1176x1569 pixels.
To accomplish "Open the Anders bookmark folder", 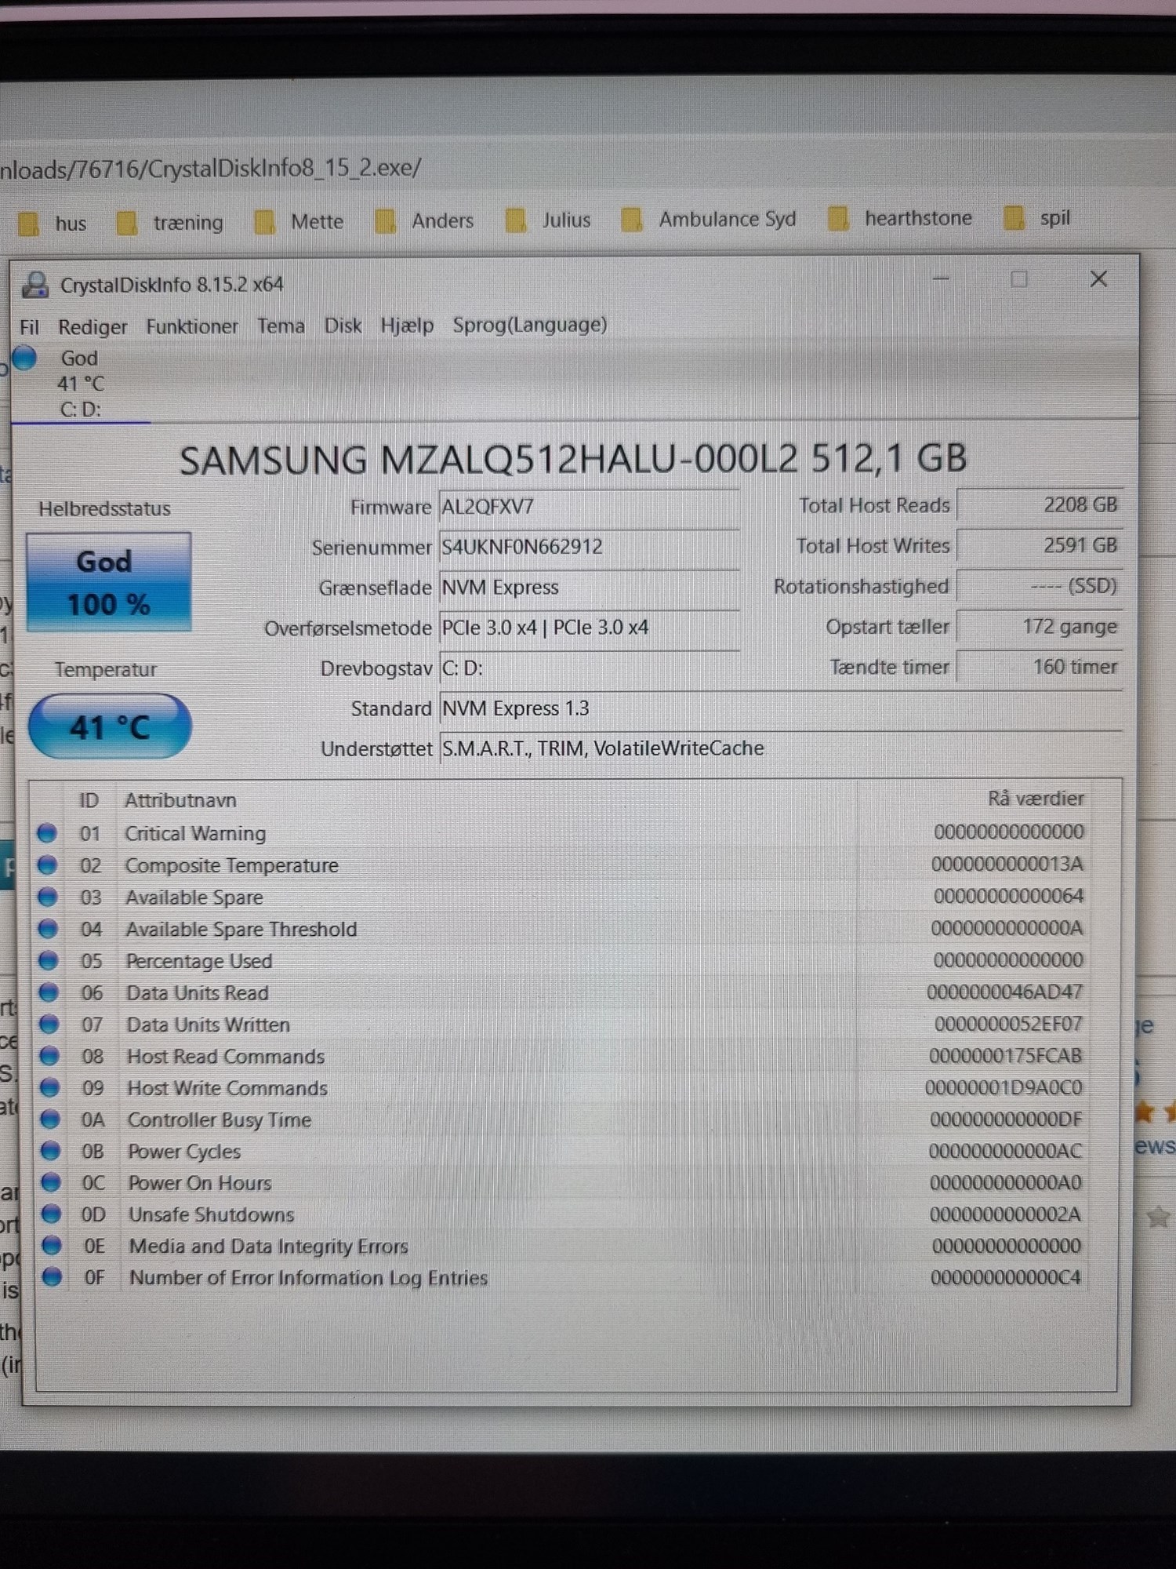I will coord(424,221).
